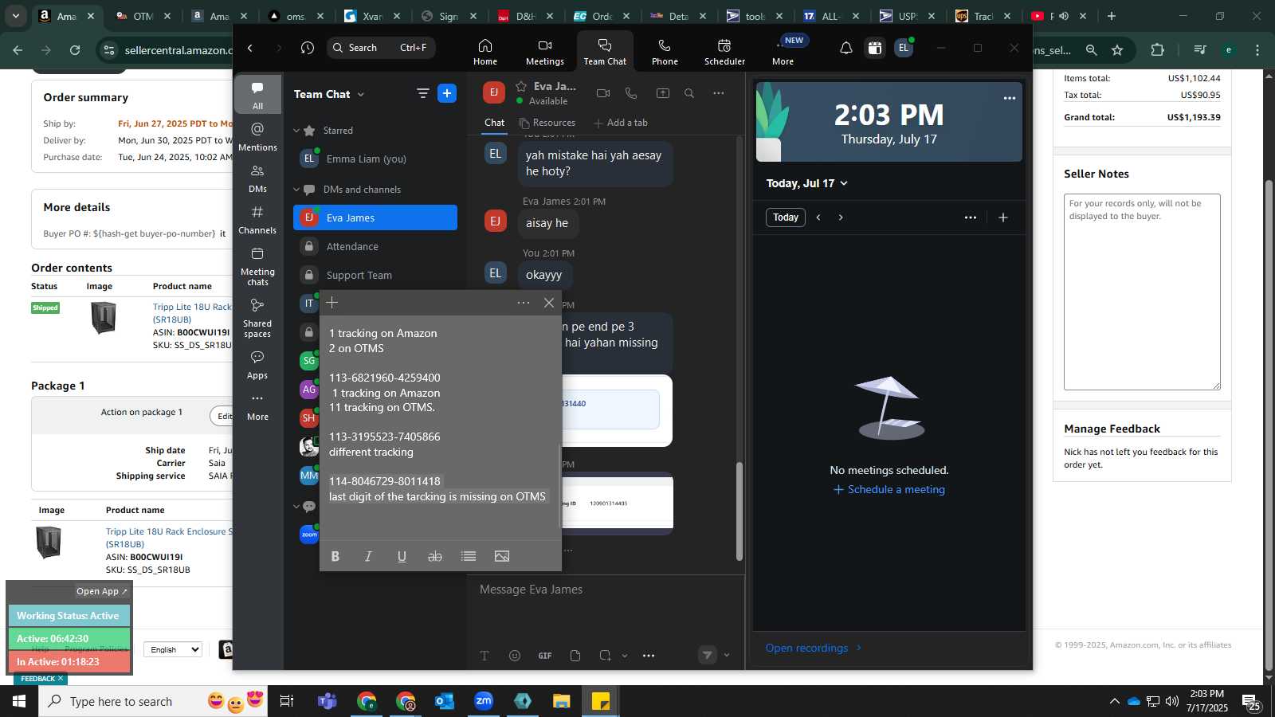Viewport: 1275px width, 717px height.
Task: Open DMs in Team Chat sidebar
Action: pos(257,178)
